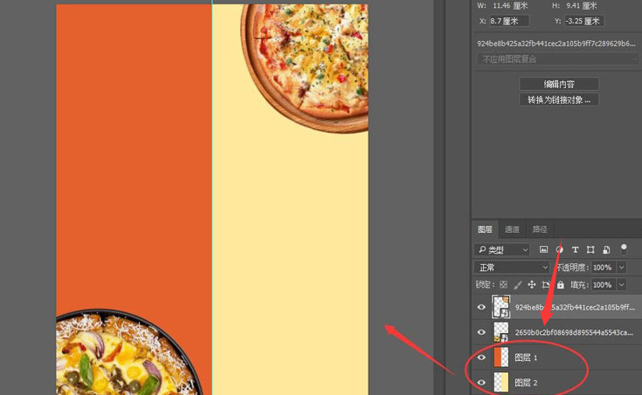Click the smart object filter icon
642x395 pixels.
[606, 250]
